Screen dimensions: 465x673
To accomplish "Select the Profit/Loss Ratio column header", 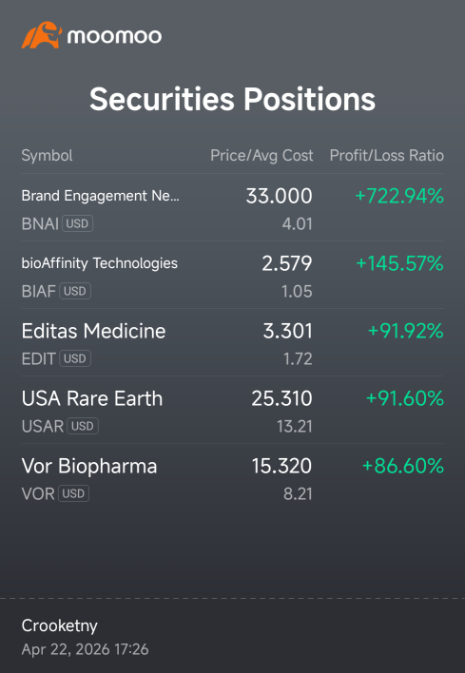I will click(386, 155).
